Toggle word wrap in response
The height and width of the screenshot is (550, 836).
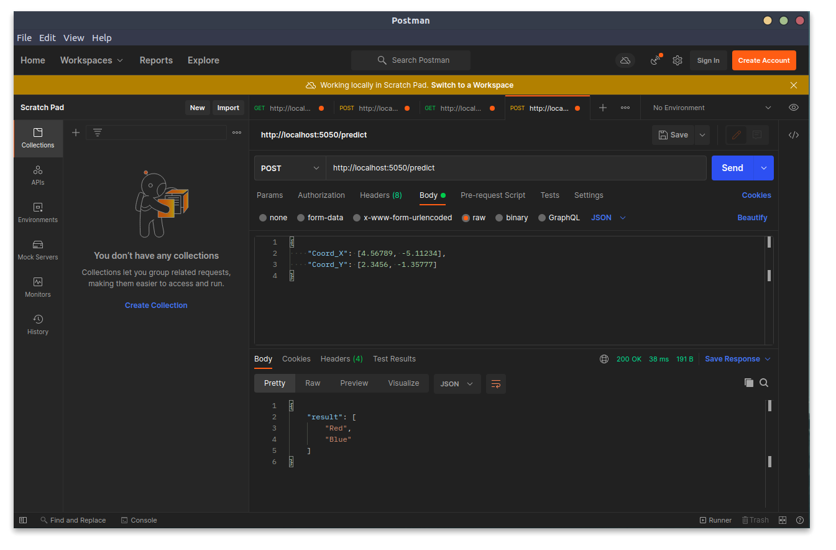(495, 384)
